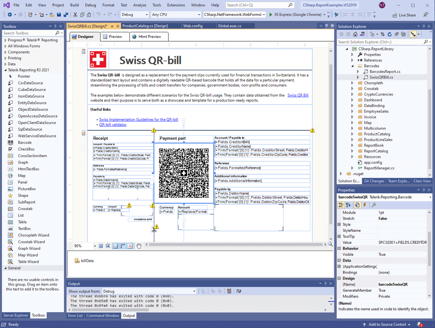Pick the CheckBox toolbox item
Image resolution: width=435 pixels, height=328 pixels.
(26, 149)
